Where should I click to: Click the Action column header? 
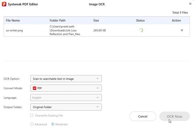tap(176, 20)
